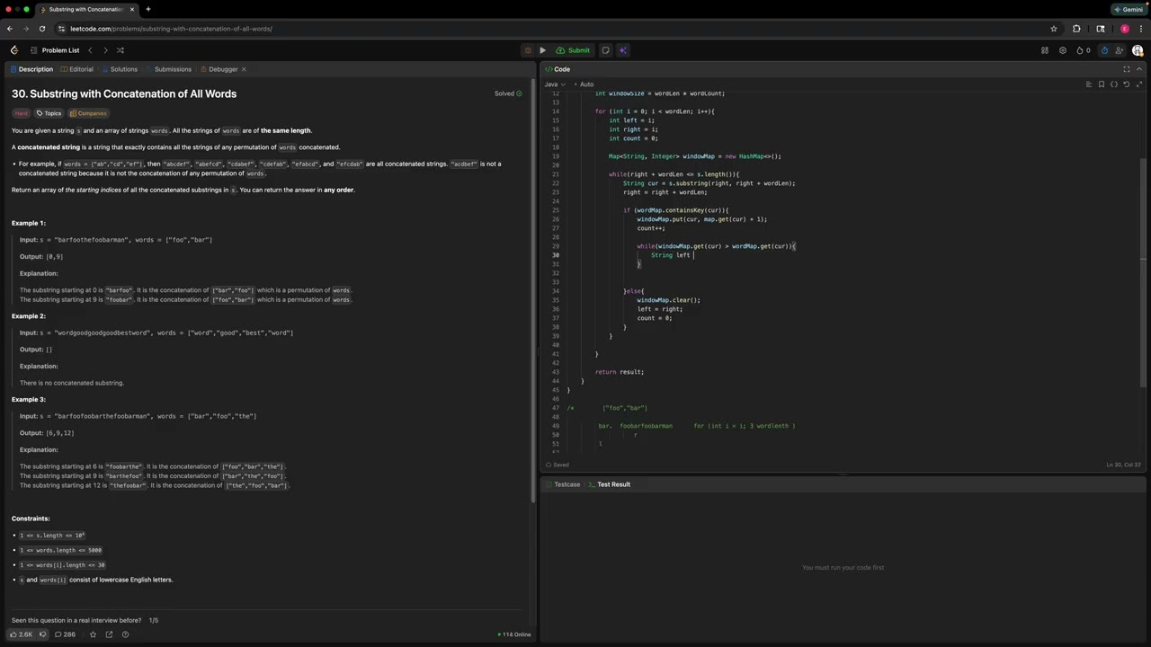This screenshot has height=647, width=1151.
Task: Click the LeetCode logo icon
Action: 14,50
